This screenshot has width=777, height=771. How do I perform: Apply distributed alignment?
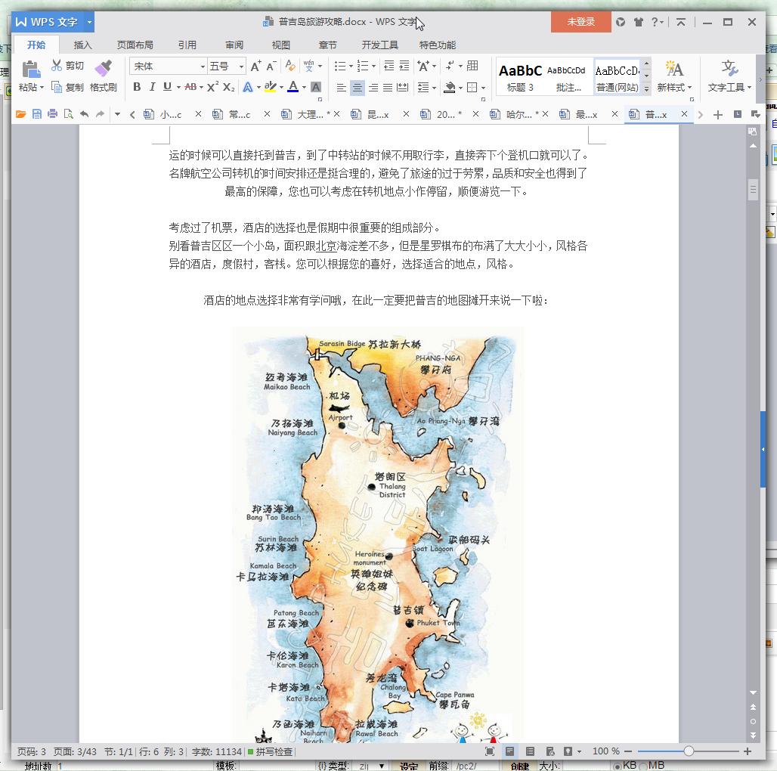pos(404,88)
